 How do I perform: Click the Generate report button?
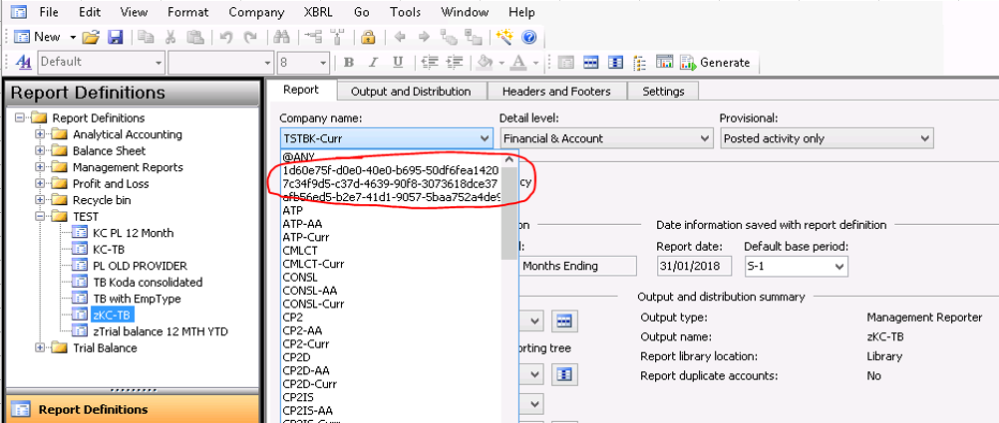coord(716,63)
